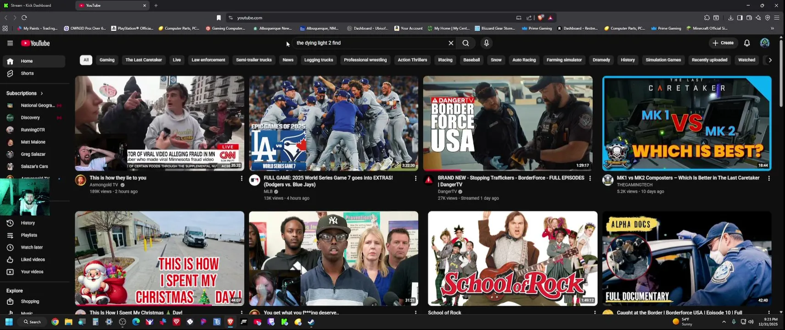Go to Home in sidebar

tap(34, 61)
